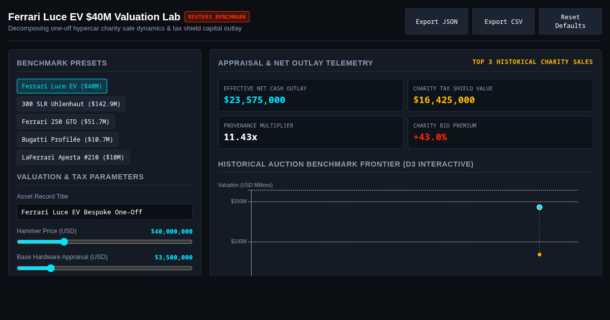Click the HISTORICAL AUCTION BENCHMARK FRONTIER heading
610x320 pixels.
(x=346, y=164)
